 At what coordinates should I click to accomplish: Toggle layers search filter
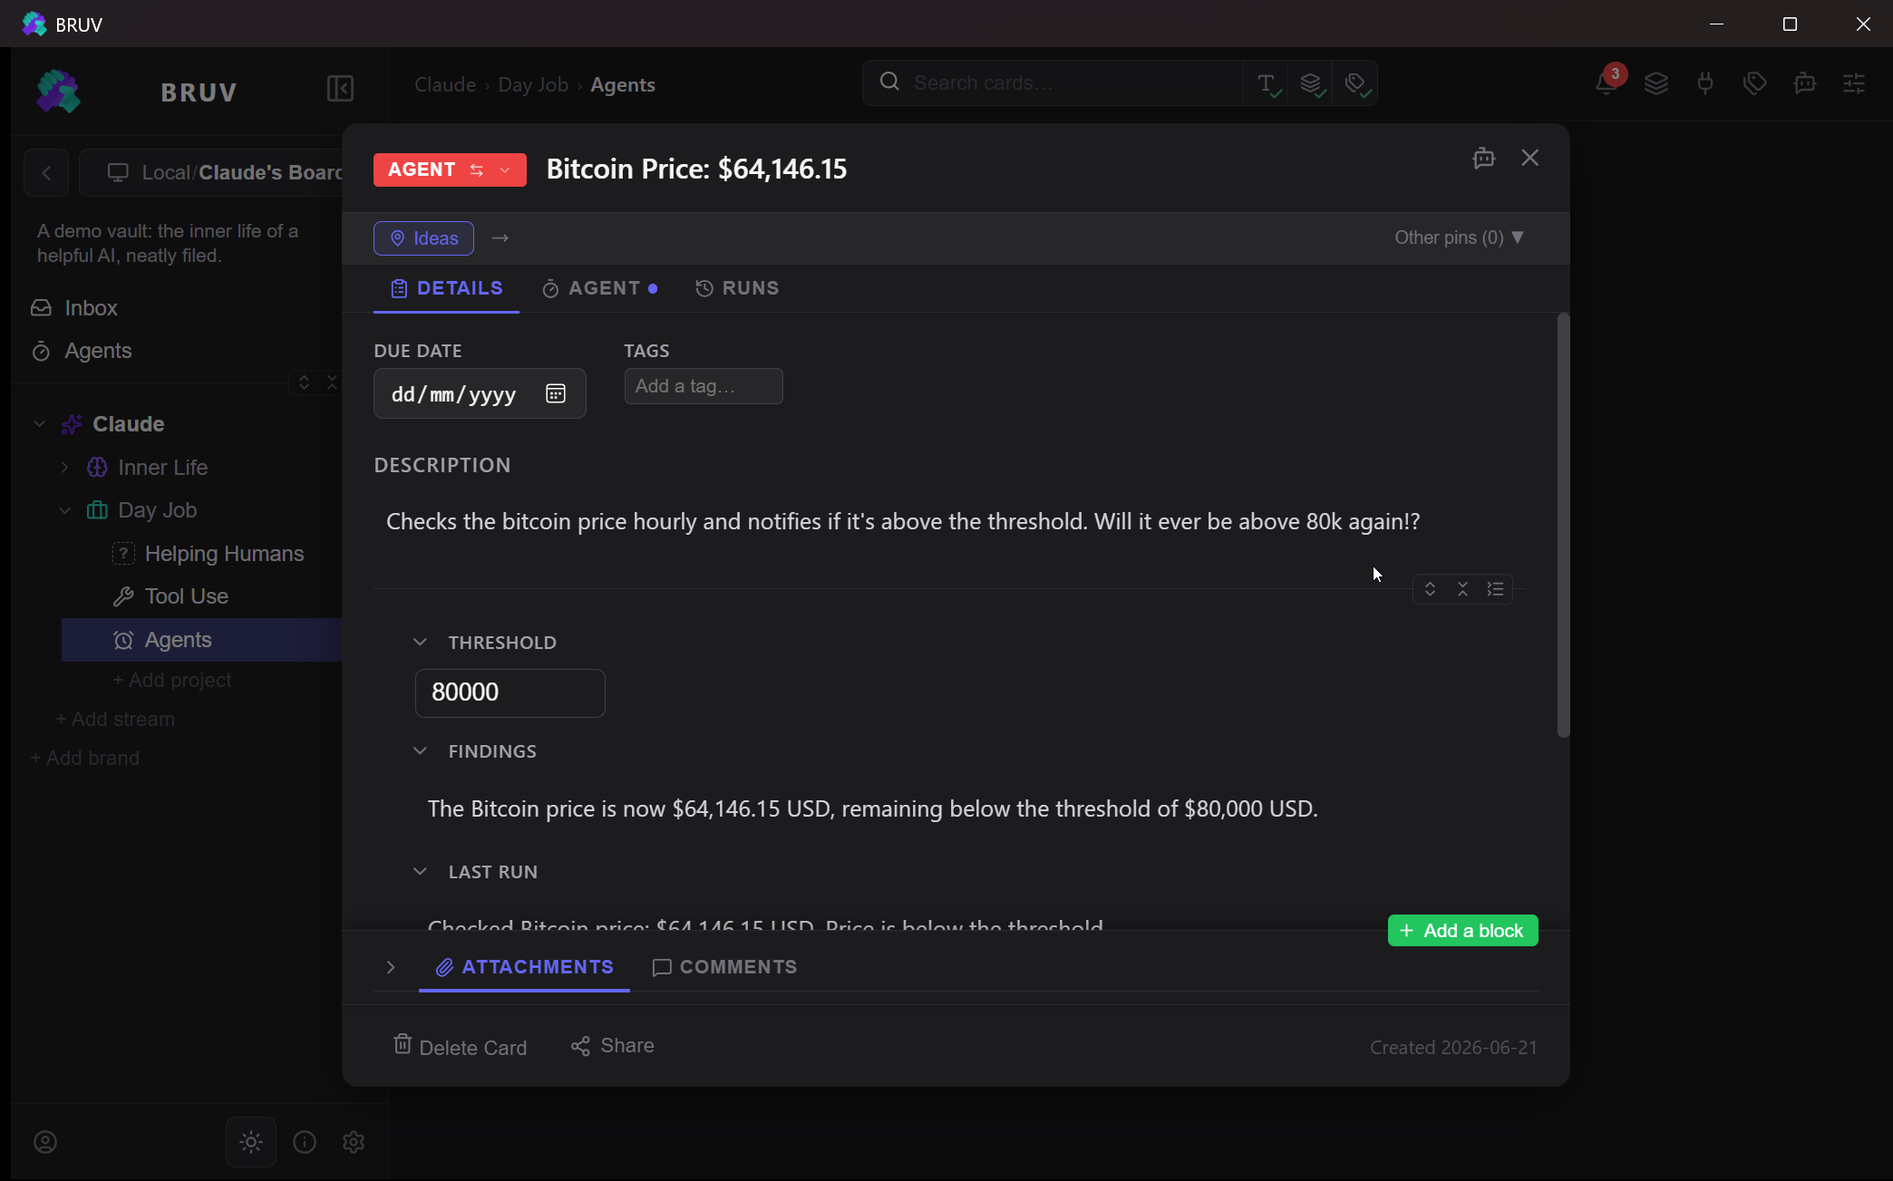[x=1311, y=83]
